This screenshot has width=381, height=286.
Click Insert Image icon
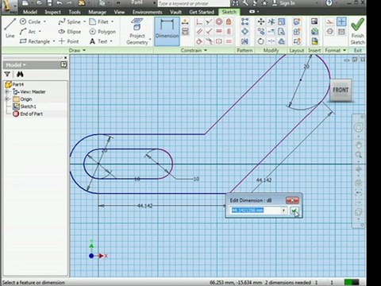pyautogui.click(x=314, y=21)
